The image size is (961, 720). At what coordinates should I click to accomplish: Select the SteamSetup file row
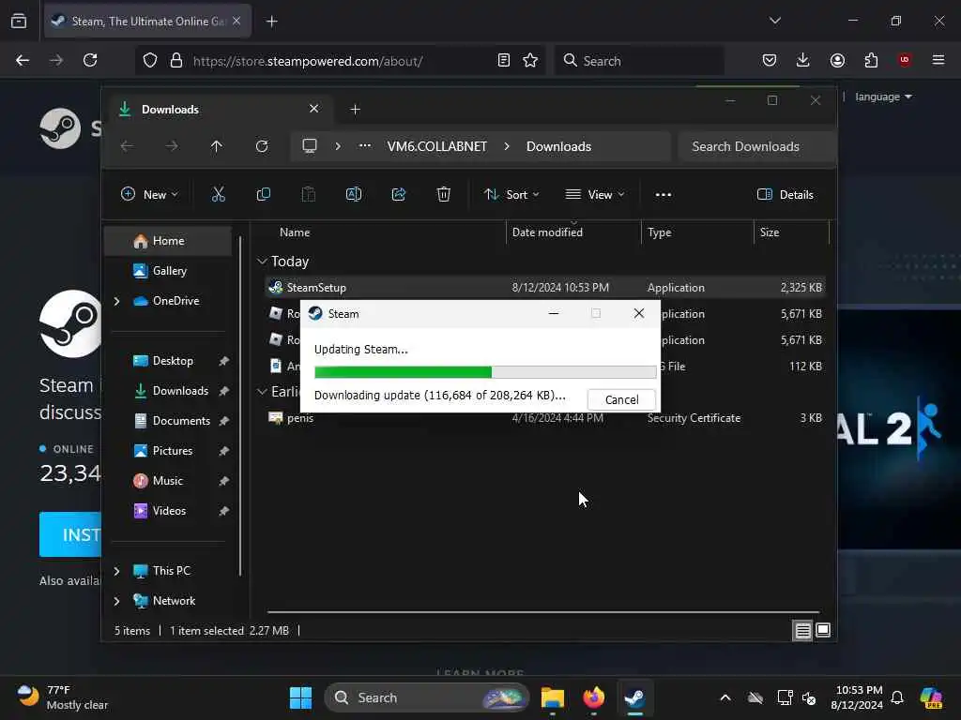[x=545, y=288]
